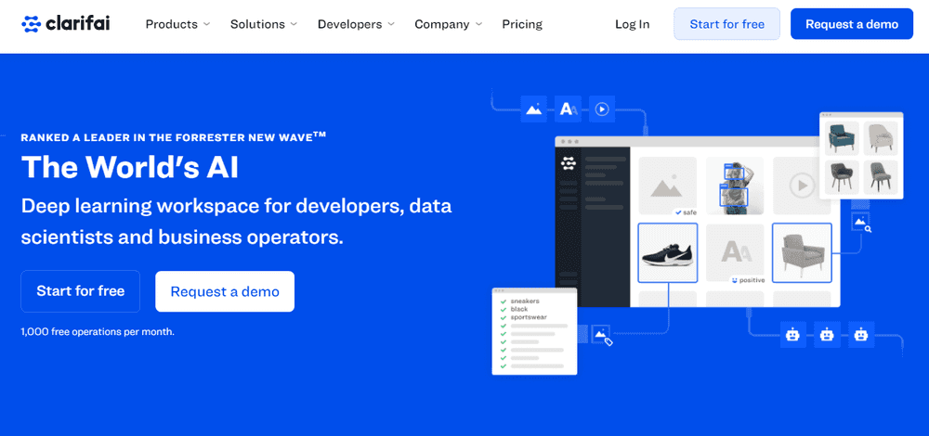Expand the Products chevron arrow
929x436 pixels.
click(x=206, y=24)
